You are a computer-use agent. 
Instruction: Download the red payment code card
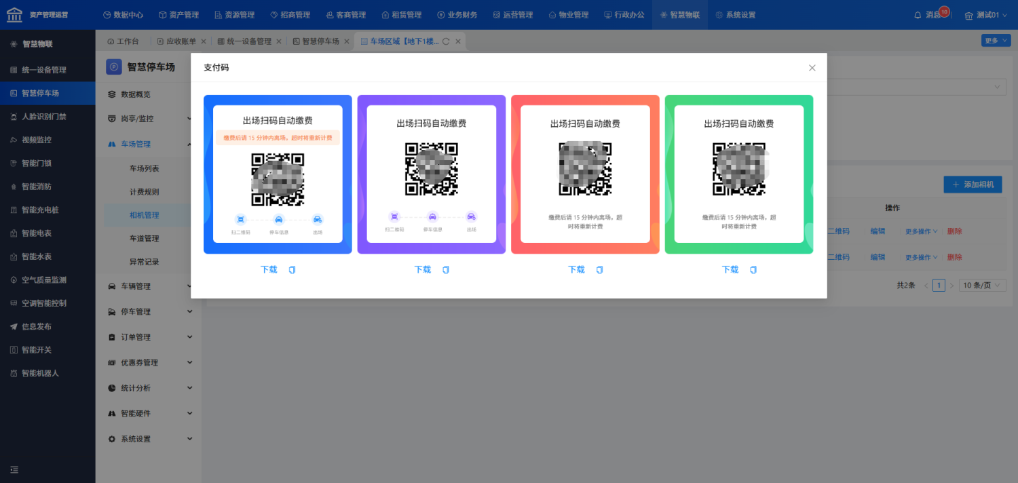pyautogui.click(x=576, y=270)
